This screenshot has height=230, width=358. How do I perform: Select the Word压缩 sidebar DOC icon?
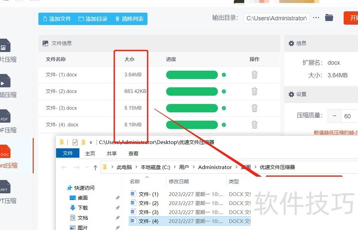point(5,153)
